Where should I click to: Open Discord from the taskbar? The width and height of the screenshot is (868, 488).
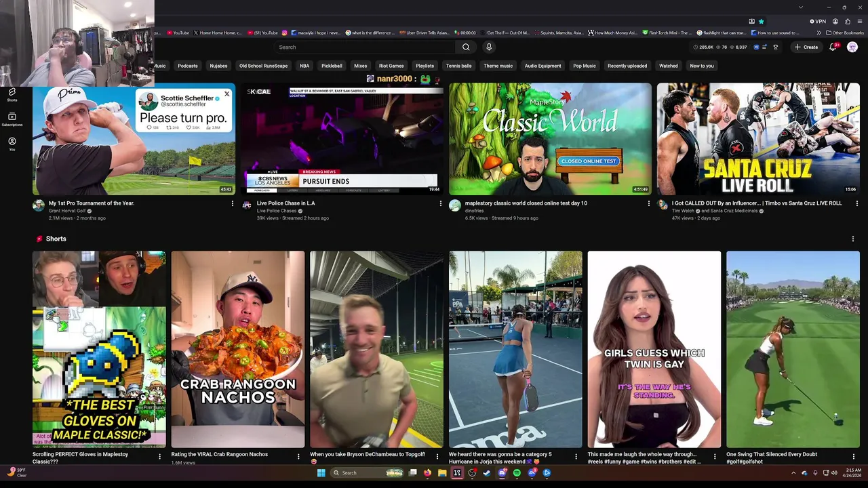point(502,472)
